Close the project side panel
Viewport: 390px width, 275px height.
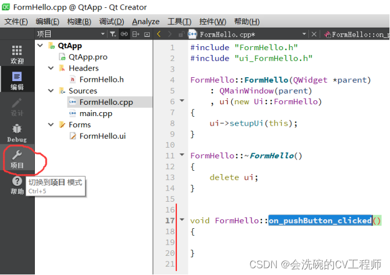tap(147, 34)
